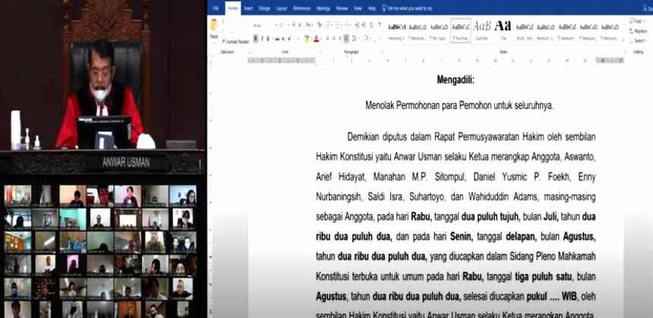This screenshot has width=653, height=318.
Task: Apply the yellow text highlight color
Action: coord(307,39)
